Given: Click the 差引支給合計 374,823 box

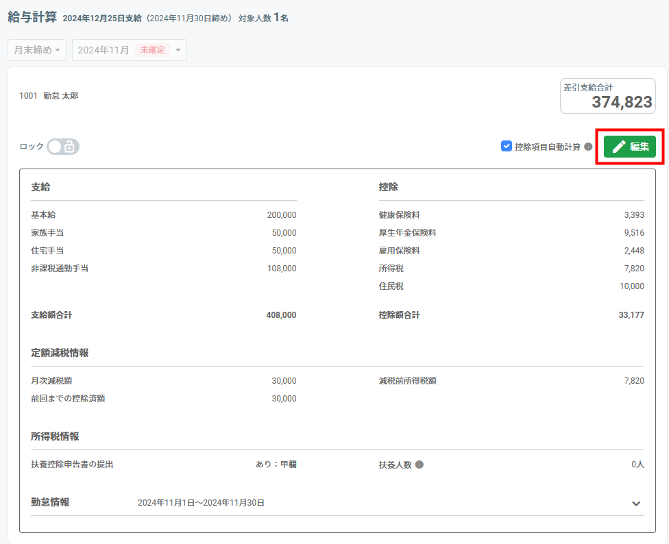Looking at the screenshot, I should click(607, 96).
